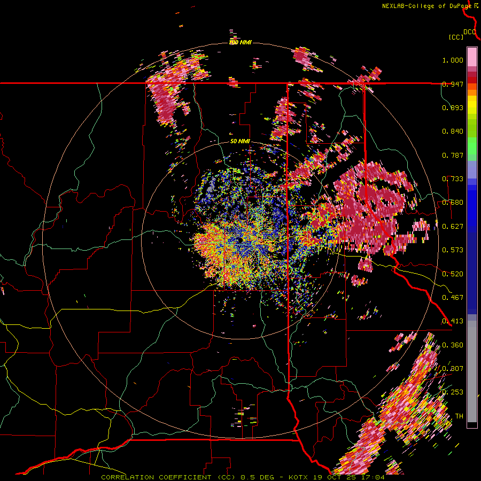
Task: Click the 0.573 legend value
Action: (453, 250)
